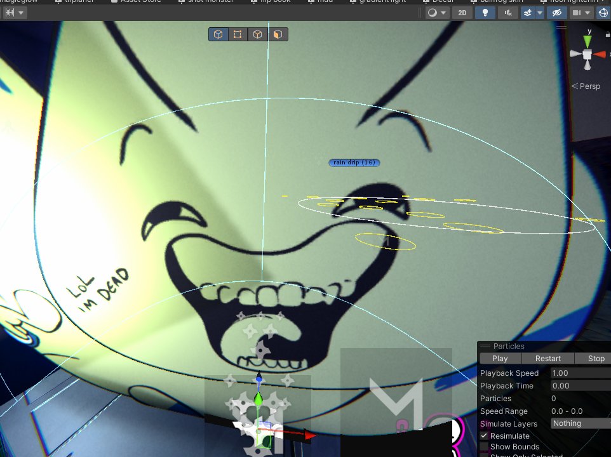The image size is (611, 457).
Task: Uncheck the Resimulate checkbox
Action: (x=484, y=435)
